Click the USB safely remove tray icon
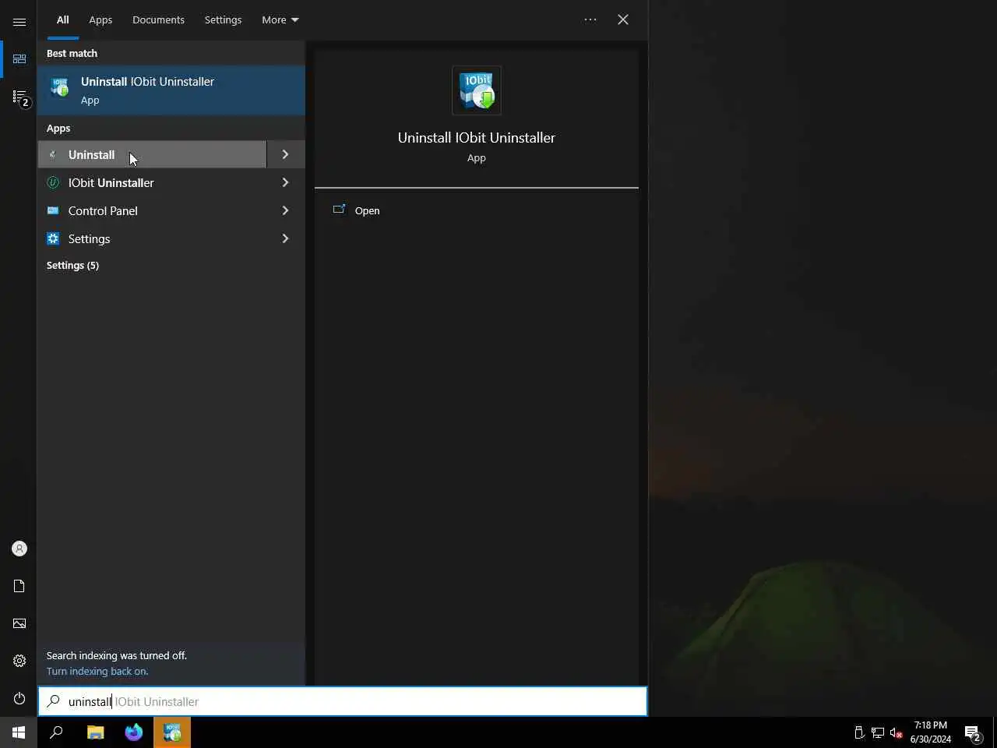Viewport: 997px width, 748px height. [x=859, y=732]
